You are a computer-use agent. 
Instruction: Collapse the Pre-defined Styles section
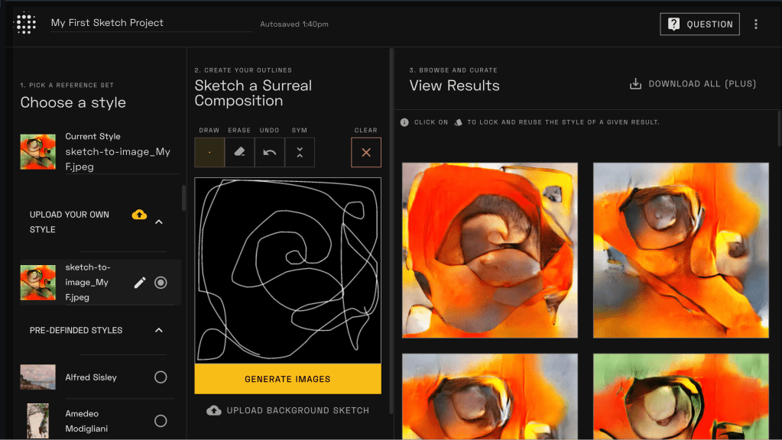(x=159, y=331)
